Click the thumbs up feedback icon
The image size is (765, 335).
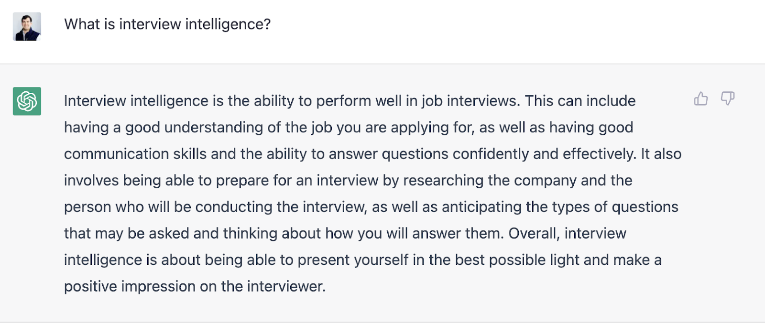pyautogui.click(x=700, y=99)
